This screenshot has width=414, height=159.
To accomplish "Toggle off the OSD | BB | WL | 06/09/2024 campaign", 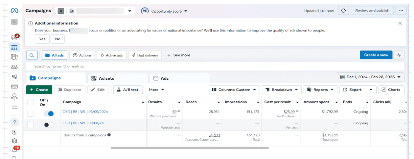I will click(49, 113).
